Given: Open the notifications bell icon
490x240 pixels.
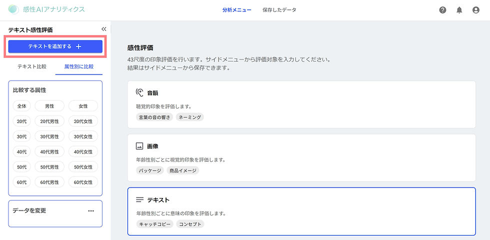Looking at the screenshot, I should (x=459, y=10).
